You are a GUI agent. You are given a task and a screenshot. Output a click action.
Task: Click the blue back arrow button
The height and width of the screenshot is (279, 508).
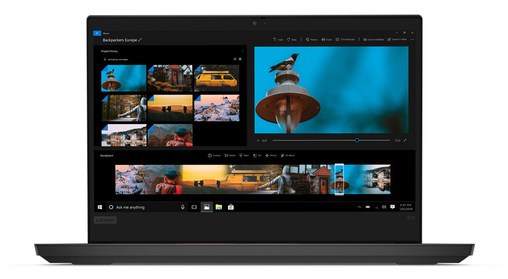97,33
